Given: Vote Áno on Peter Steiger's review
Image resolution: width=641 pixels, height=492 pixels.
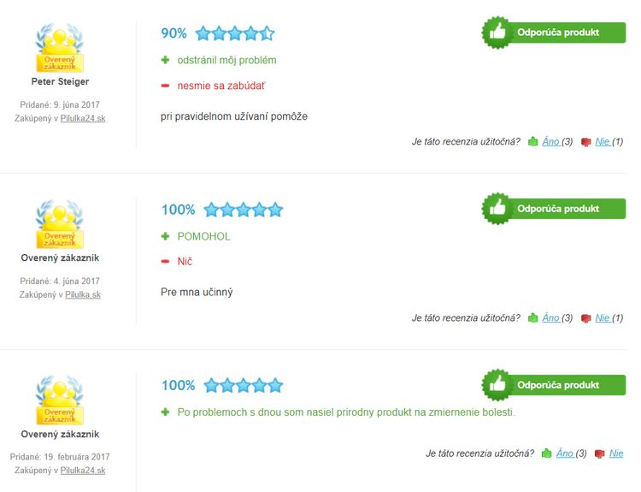Looking at the screenshot, I should coord(550,142).
